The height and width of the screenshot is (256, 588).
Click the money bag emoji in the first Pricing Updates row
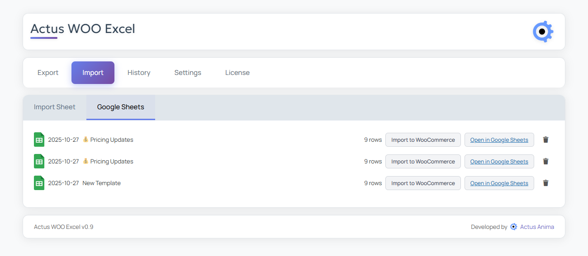click(x=85, y=140)
